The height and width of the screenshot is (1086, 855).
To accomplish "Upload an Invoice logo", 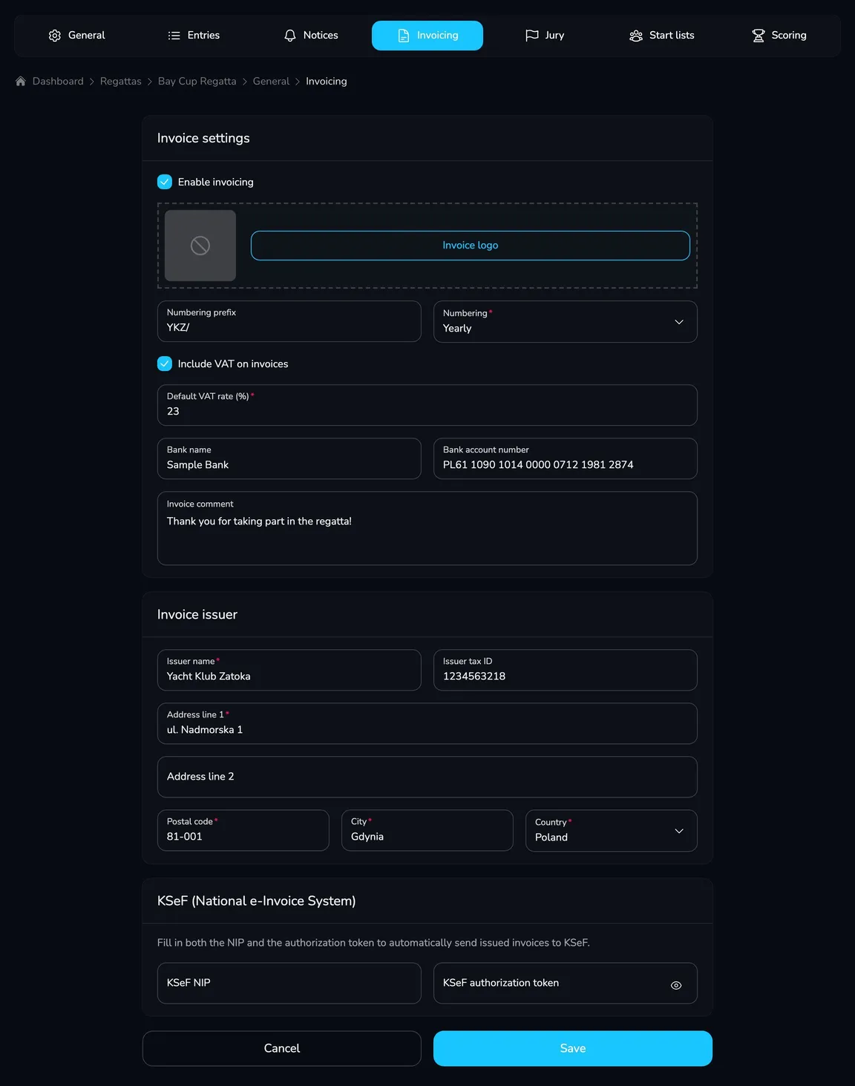I will tap(471, 246).
